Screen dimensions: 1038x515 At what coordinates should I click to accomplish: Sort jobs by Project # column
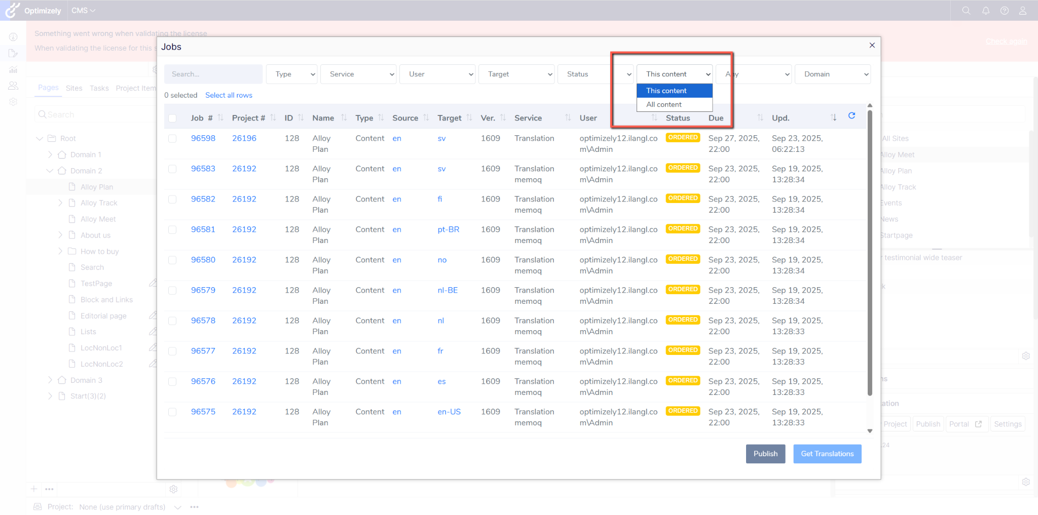[x=273, y=118]
